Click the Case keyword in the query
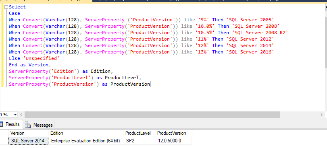 (x=15, y=13)
